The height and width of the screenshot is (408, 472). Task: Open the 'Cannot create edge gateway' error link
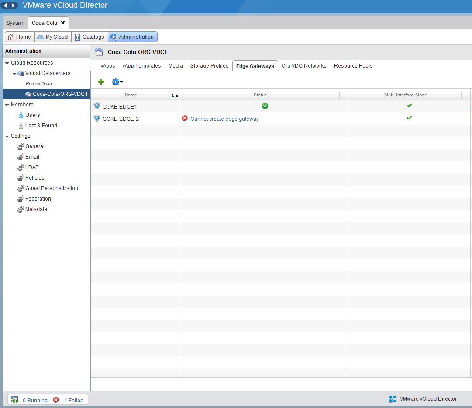(224, 119)
